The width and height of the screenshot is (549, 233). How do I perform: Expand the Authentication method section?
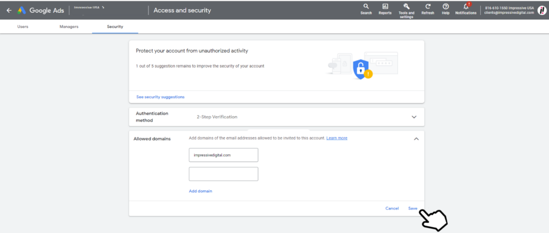pyautogui.click(x=413, y=117)
